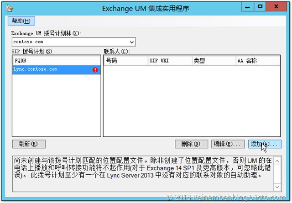Click the 删除(D) button
The image size is (292, 203).
(x=192, y=144)
